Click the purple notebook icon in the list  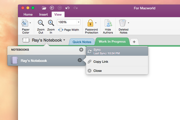[14, 60]
